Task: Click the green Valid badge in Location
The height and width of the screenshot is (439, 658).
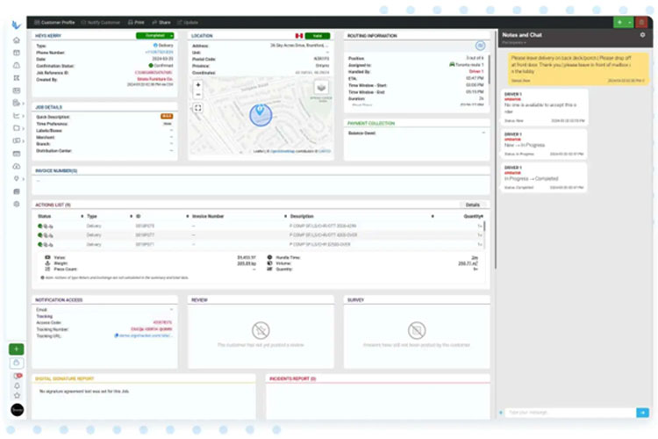Action: pyautogui.click(x=318, y=36)
